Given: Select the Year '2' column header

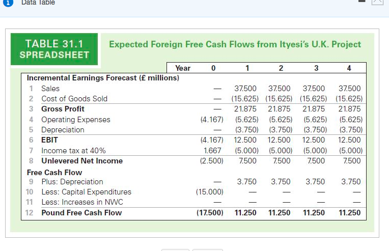Looking at the screenshot, I should pos(281,68).
